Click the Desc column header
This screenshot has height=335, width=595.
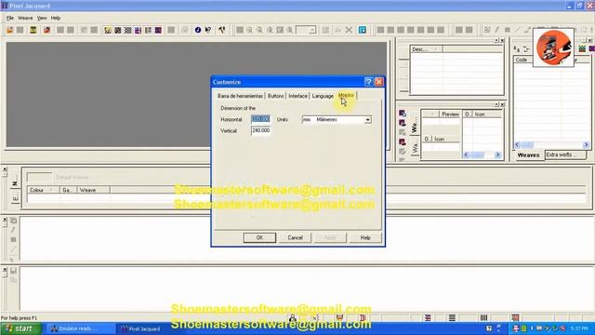point(426,49)
